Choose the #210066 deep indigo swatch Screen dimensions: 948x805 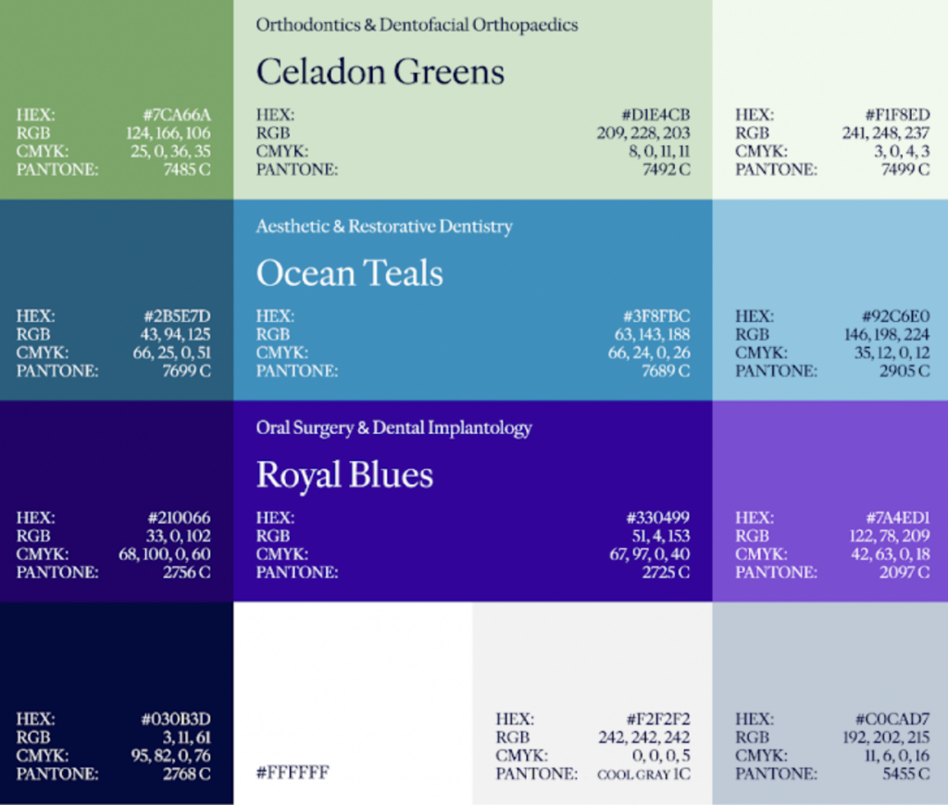[x=117, y=501]
